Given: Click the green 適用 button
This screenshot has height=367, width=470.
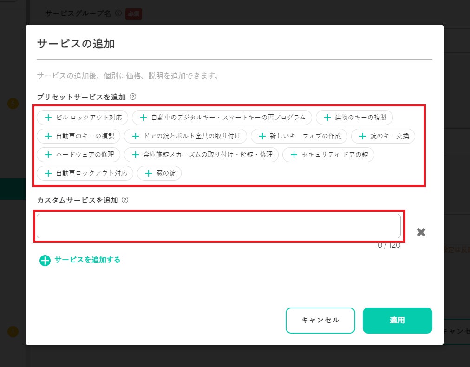Looking at the screenshot, I should click(x=397, y=321).
